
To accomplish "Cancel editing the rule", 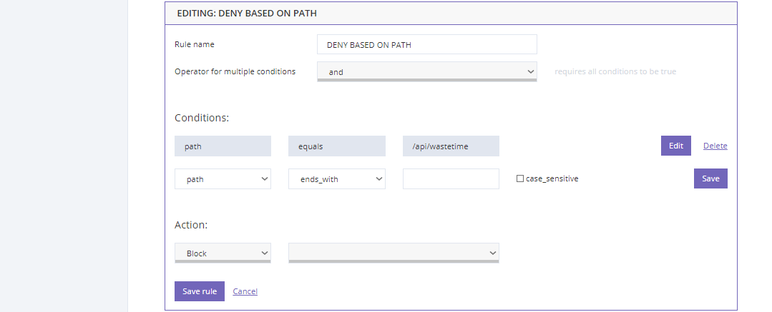I will 245,291.
